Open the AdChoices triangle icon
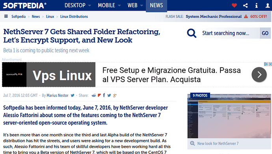This screenshot has width=272, height=154. click(266, 64)
